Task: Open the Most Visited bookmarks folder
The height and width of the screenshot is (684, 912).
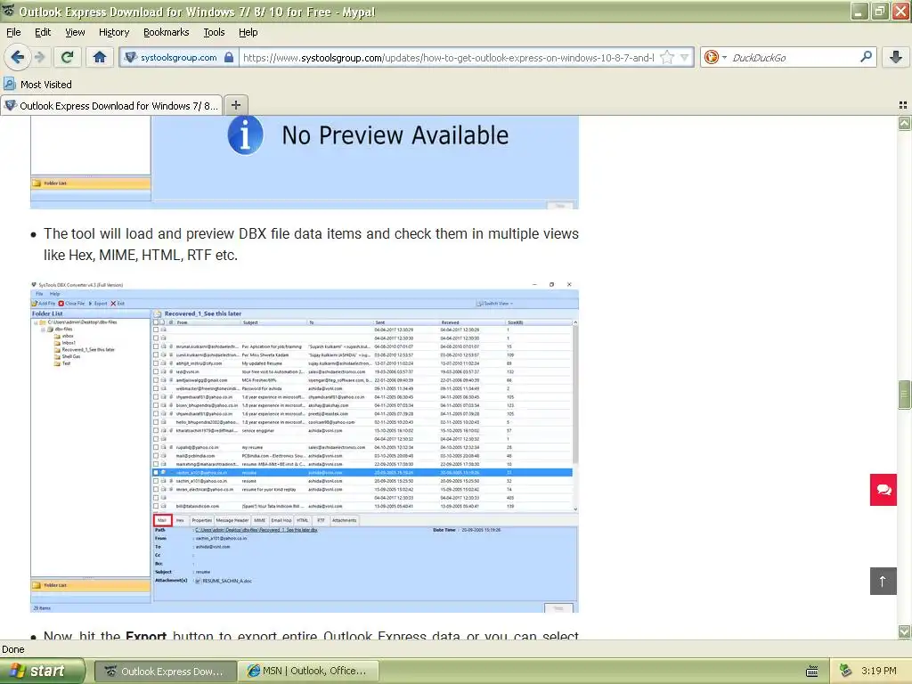Action: click(37, 85)
